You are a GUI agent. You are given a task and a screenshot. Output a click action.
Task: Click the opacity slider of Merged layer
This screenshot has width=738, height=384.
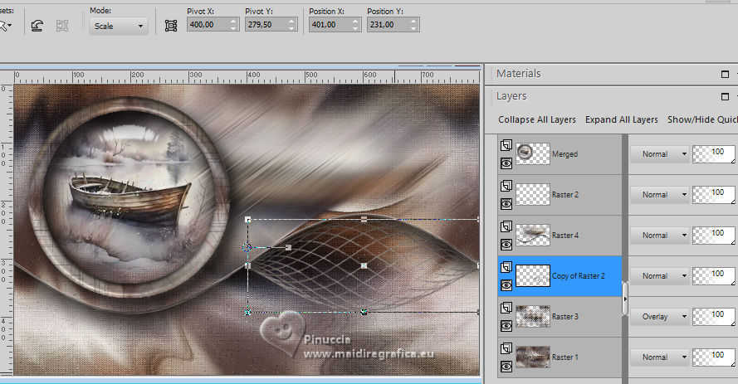[x=714, y=154]
